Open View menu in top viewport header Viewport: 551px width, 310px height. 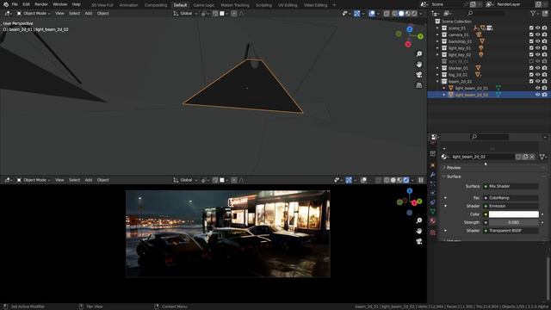point(59,14)
